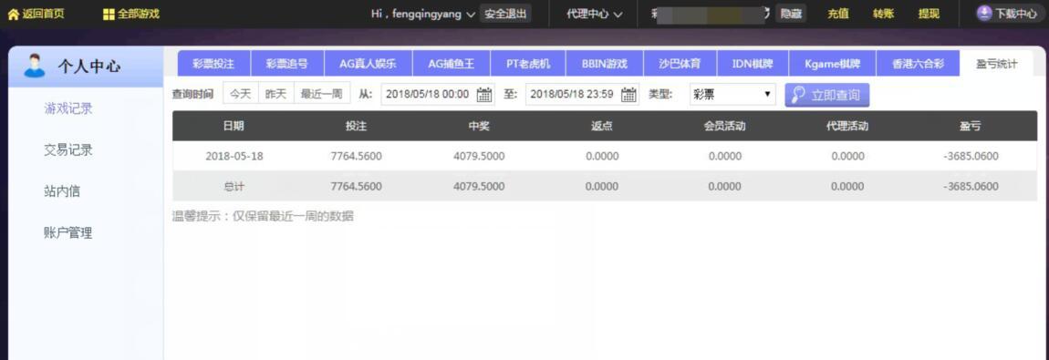Screen dimensions: 1049x360
Task: Switch to the 彩票投注 tab
Action: pyautogui.click(x=213, y=64)
